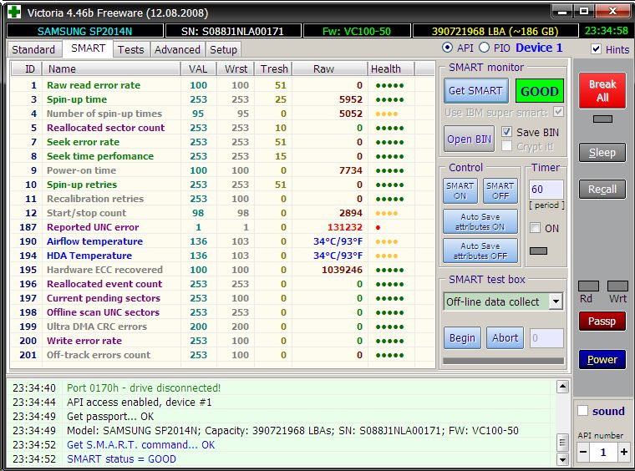Image resolution: width=635 pixels, height=471 pixels.
Task: Select the Reallocated sector count row
Action: pos(222,128)
